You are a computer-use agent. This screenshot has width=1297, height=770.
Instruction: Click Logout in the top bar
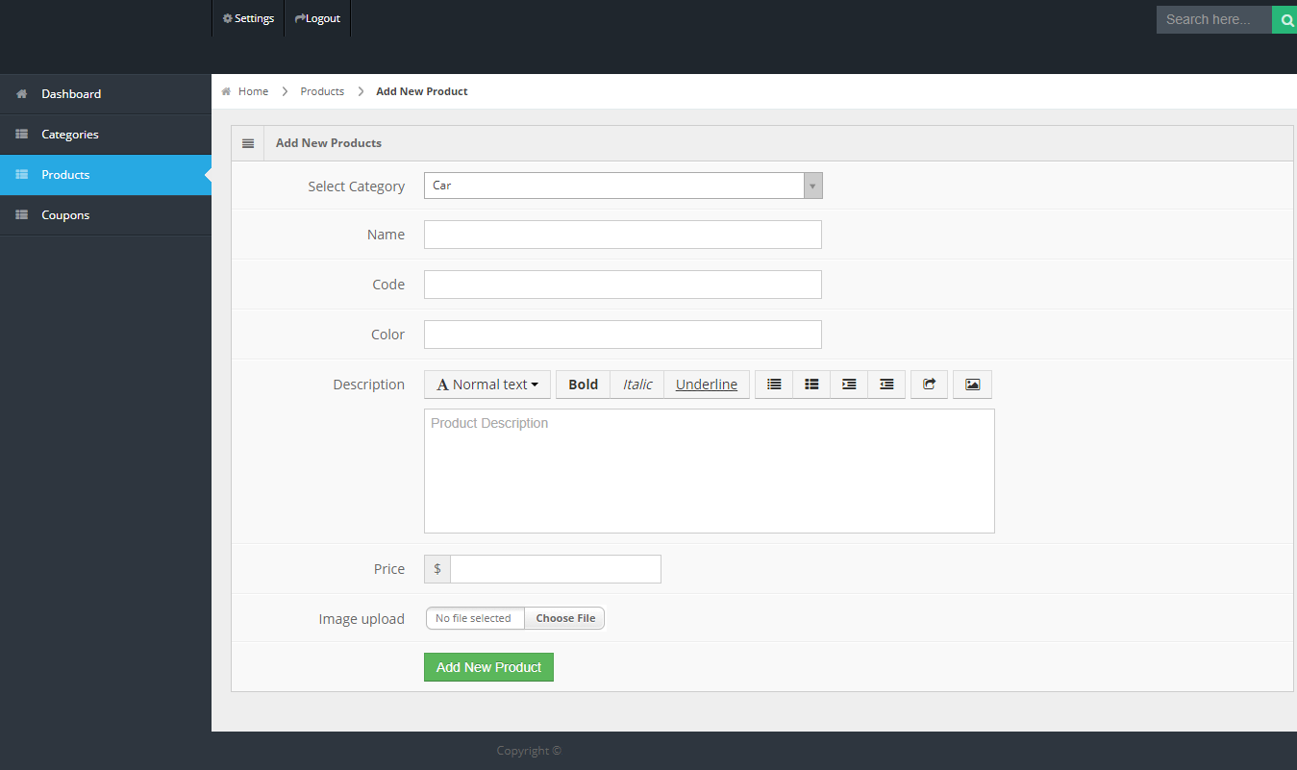pyautogui.click(x=317, y=18)
